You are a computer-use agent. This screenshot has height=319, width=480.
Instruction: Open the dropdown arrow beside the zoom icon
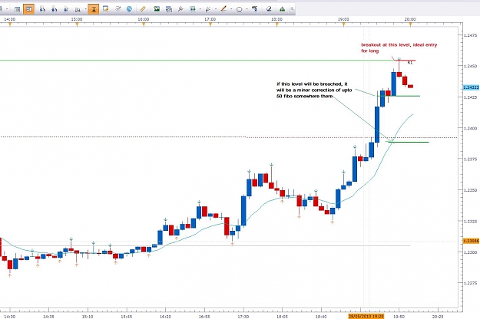tap(85, 9)
